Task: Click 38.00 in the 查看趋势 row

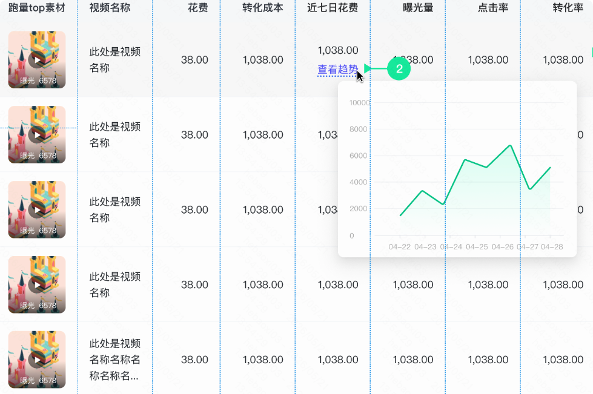Action: tap(194, 60)
